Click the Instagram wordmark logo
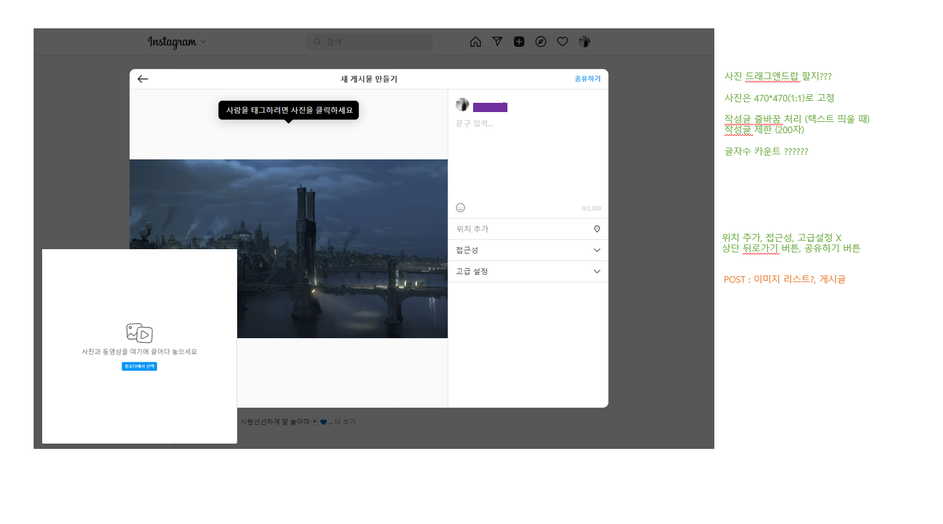 pyautogui.click(x=172, y=42)
